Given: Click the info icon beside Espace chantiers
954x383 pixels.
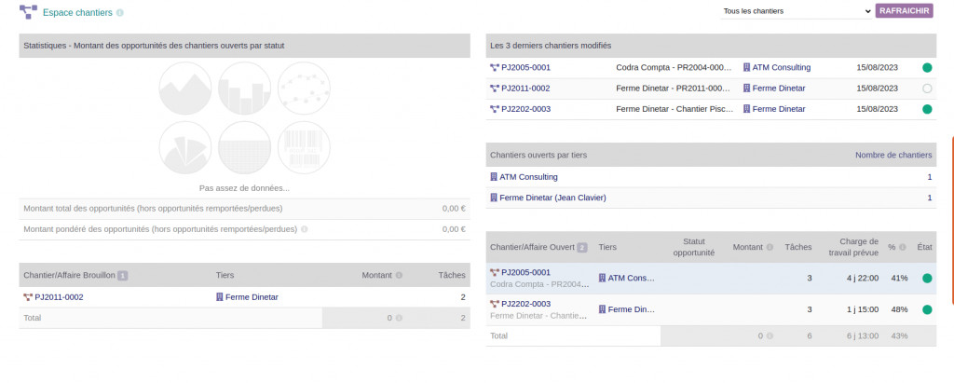Looking at the screenshot, I should point(120,14).
